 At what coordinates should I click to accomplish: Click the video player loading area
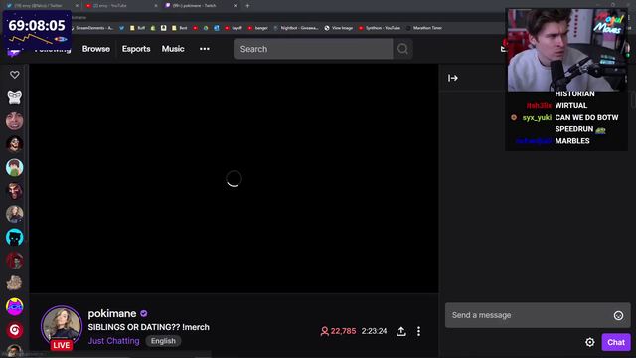(x=235, y=179)
